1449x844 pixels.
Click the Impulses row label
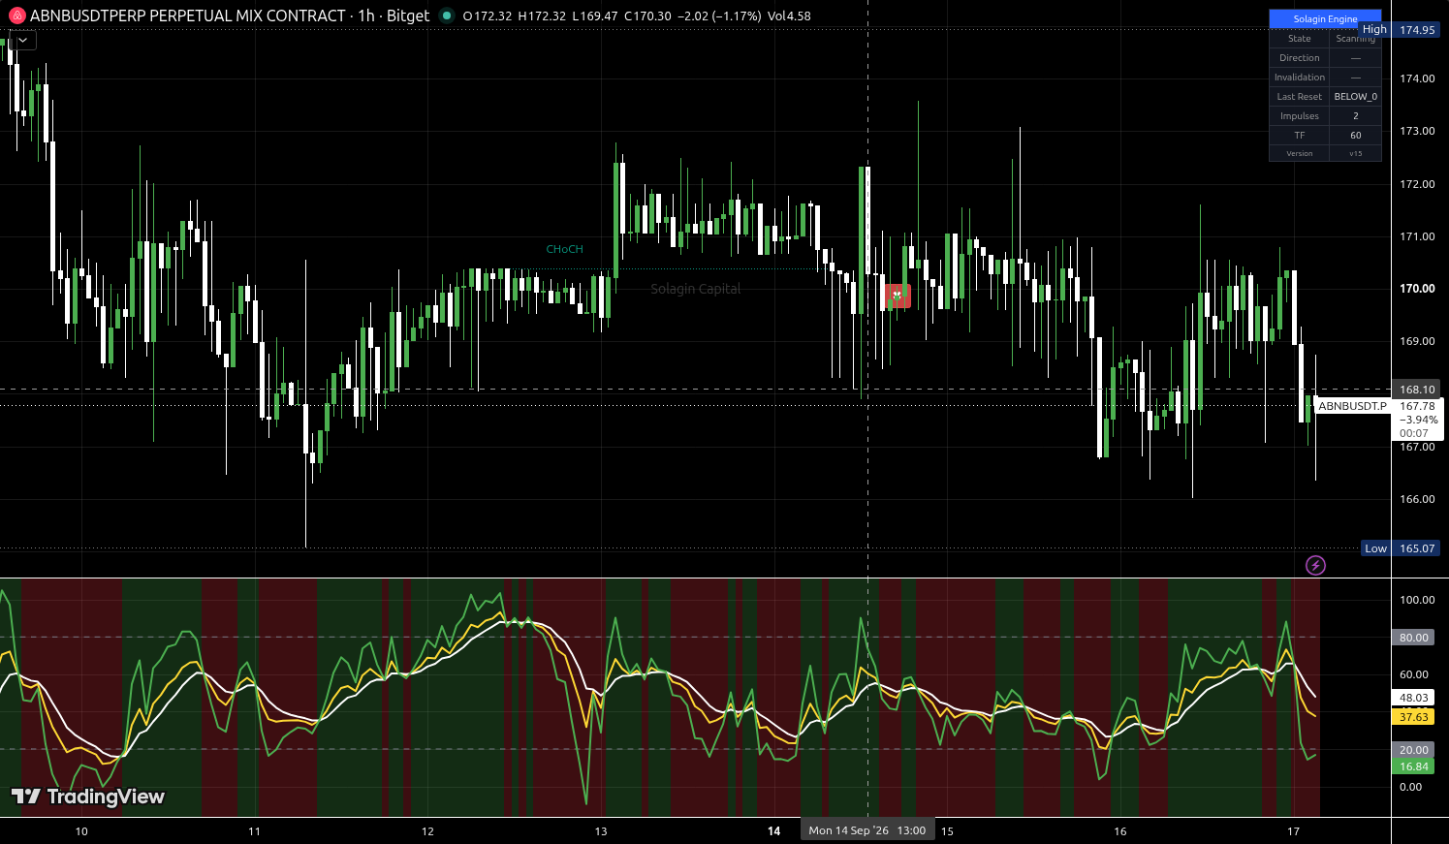pos(1299,116)
